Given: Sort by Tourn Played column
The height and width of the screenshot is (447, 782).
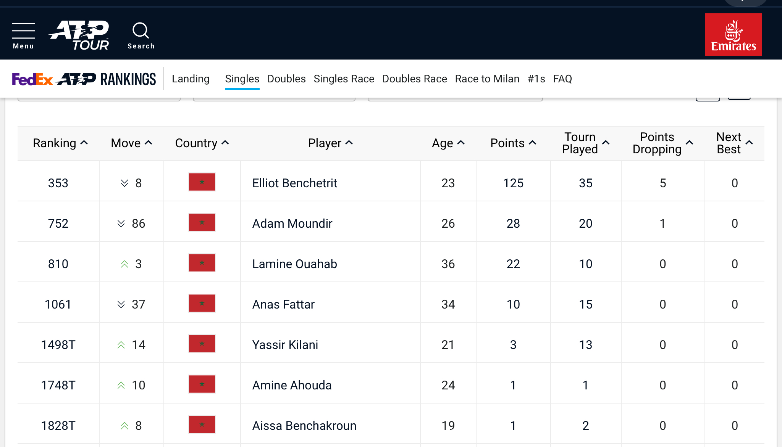Looking at the screenshot, I should pyautogui.click(x=585, y=143).
